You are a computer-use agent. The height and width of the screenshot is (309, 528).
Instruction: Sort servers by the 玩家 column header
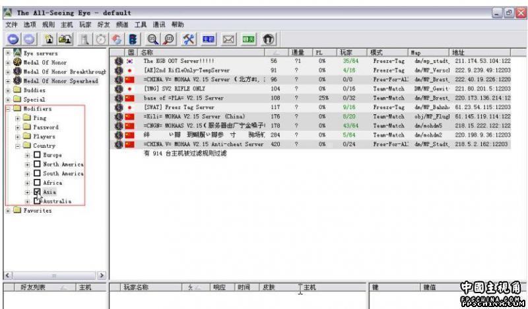[352, 53]
